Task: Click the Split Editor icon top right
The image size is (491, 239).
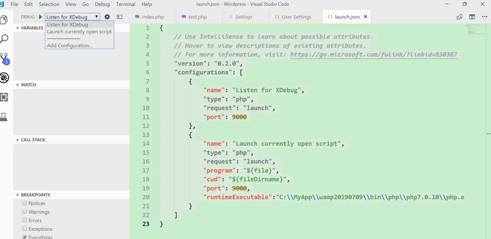Action: [x=472, y=17]
